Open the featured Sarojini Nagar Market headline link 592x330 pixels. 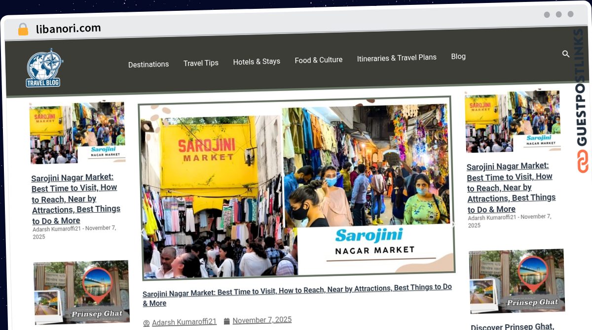[297, 295]
